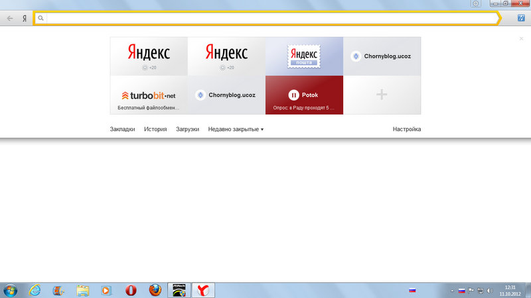Click the small Russian flag tray icon next to the arrow
This screenshot has width=531, height=298.
[461, 291]
